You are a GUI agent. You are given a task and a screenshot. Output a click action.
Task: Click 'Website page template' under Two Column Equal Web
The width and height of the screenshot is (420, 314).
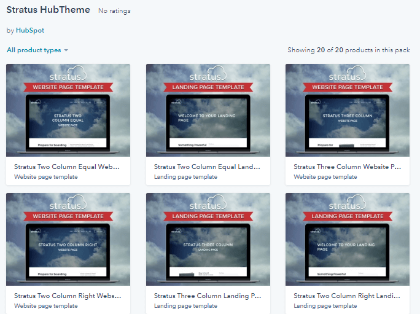point(46,177)
